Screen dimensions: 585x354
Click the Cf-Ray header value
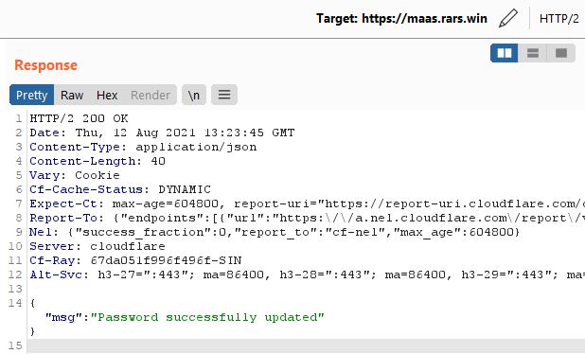(166, 260)
